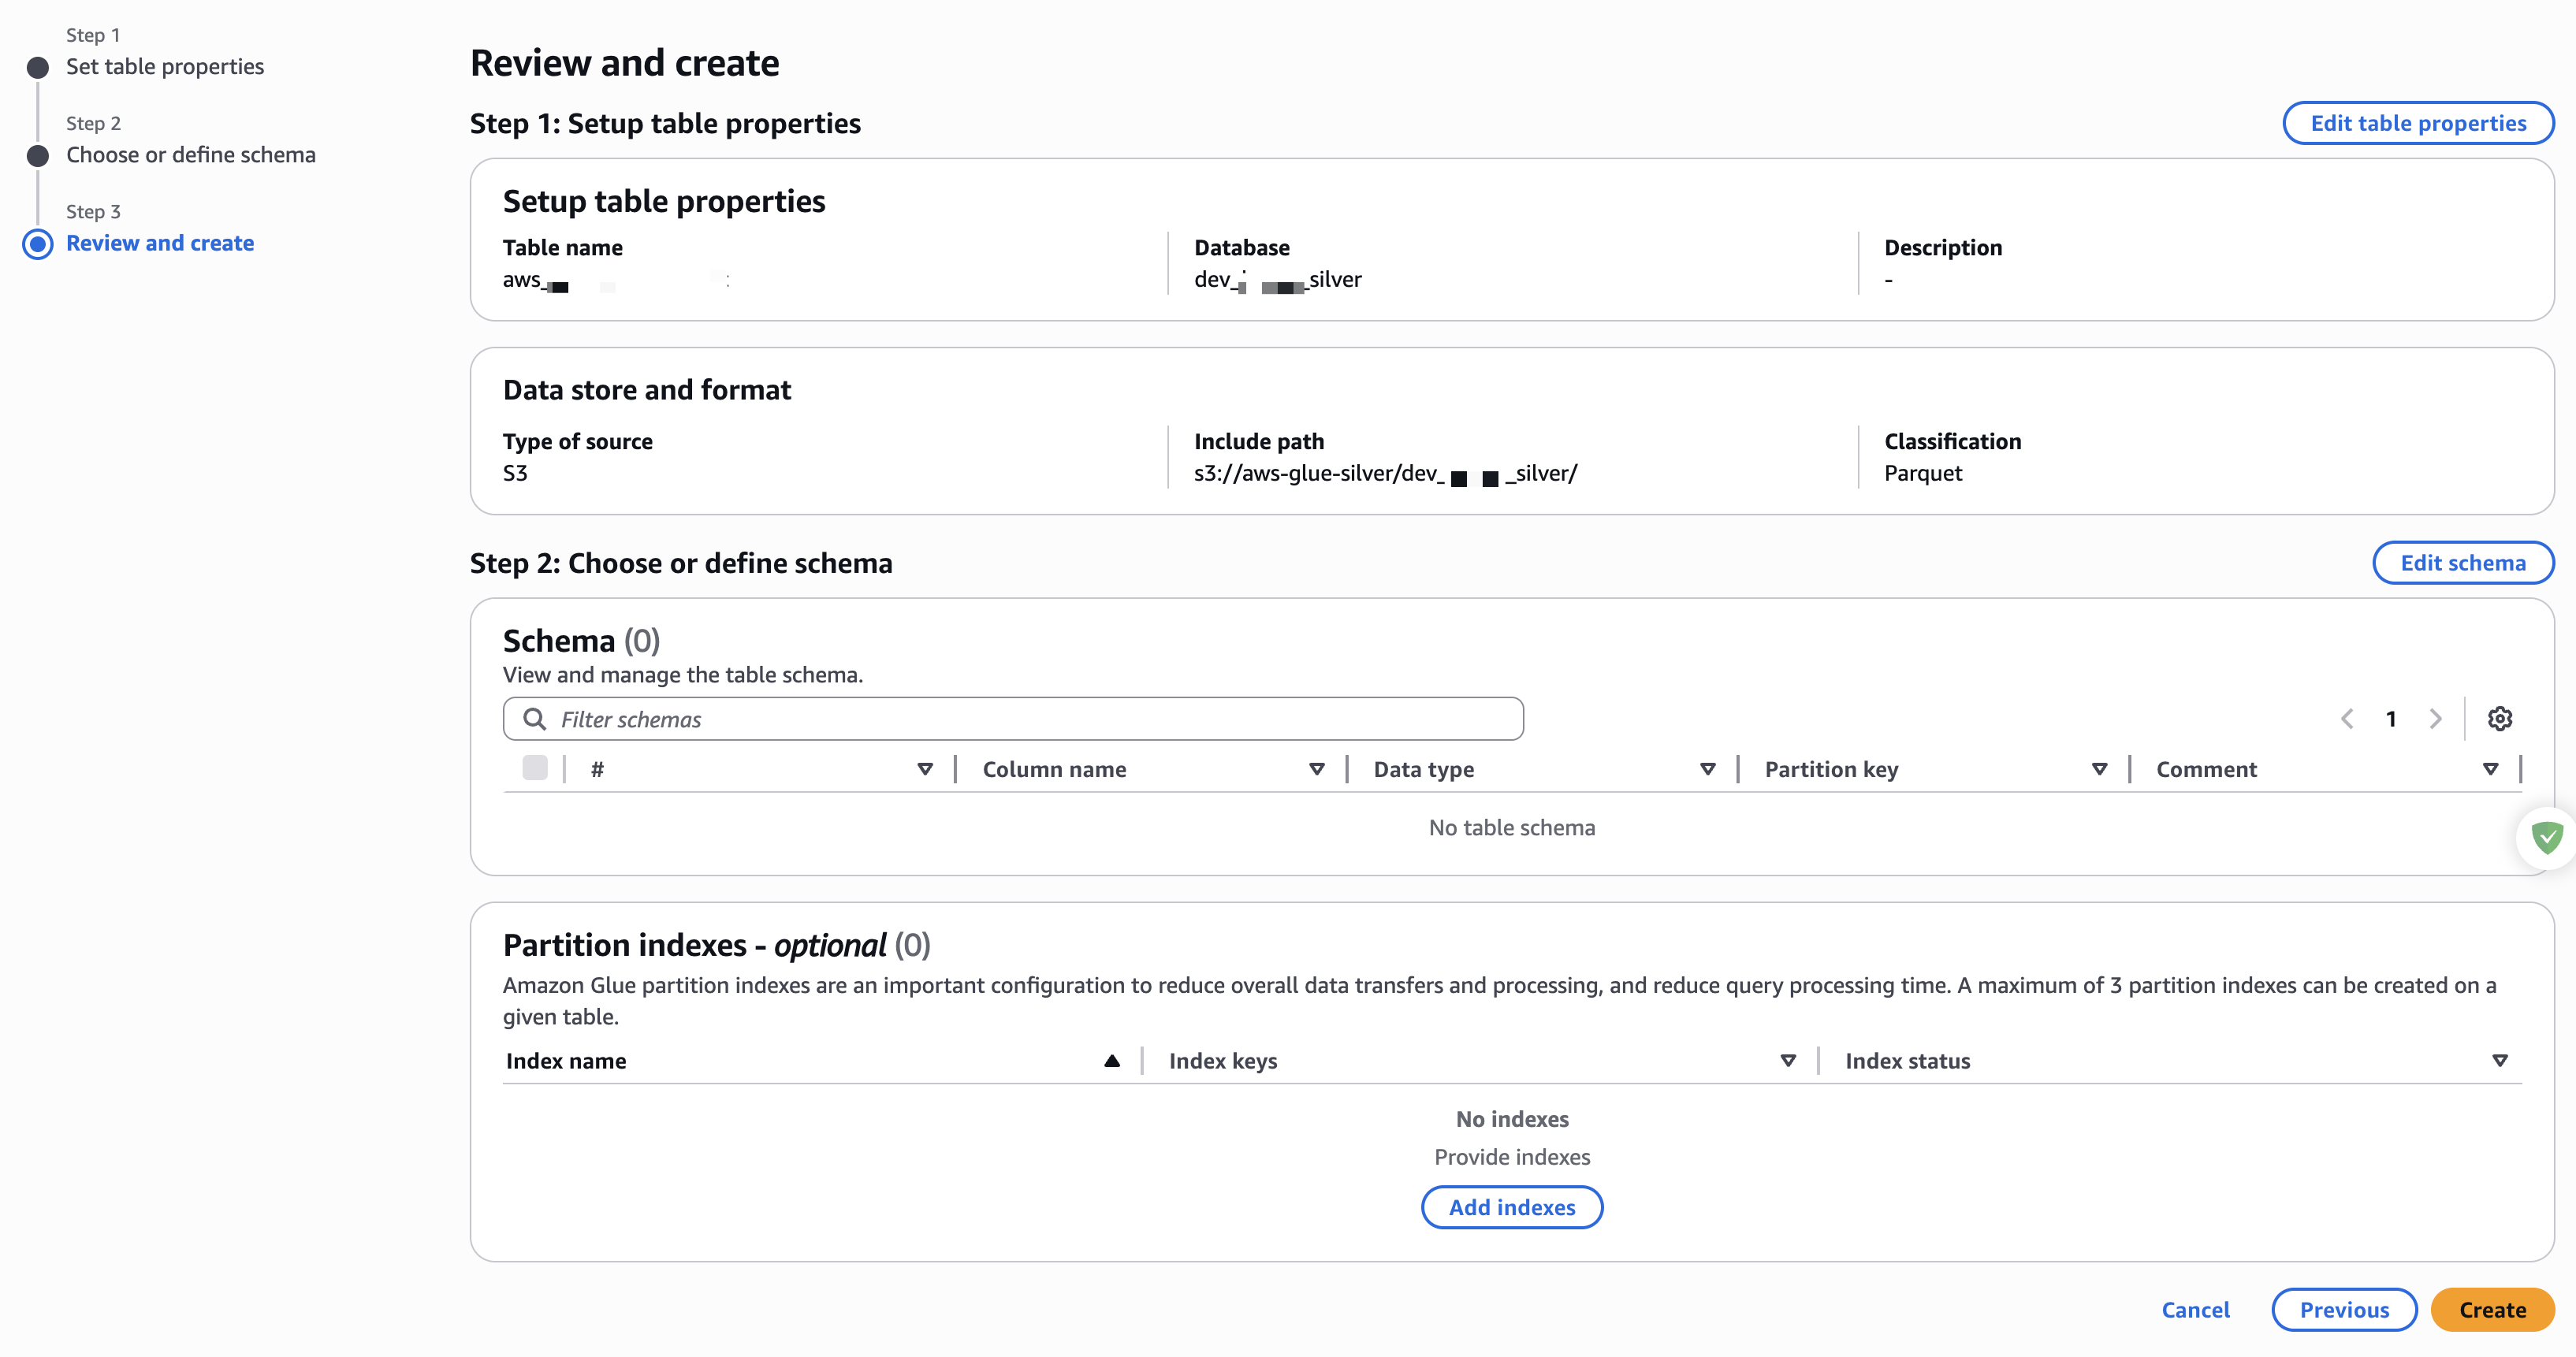This screenshot has width=2576, height=1357.
Task: Sort by Index name ascending arrow
Action: coord(1111,1061)
